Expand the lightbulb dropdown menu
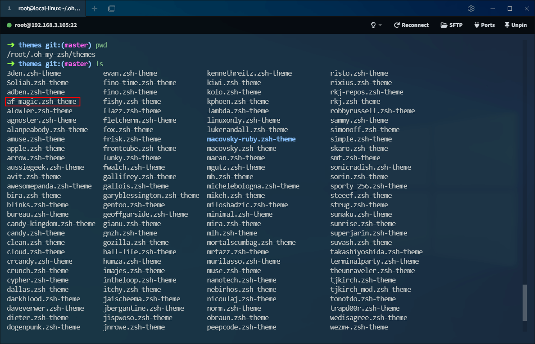Screen dimensions: 535x344 [374, 25]
